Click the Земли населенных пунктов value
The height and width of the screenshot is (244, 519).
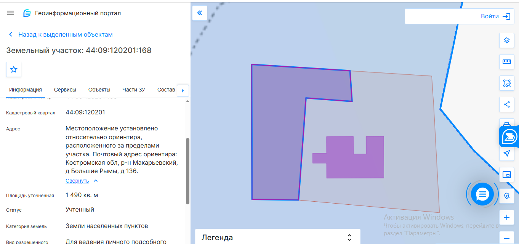pos(107,226)
